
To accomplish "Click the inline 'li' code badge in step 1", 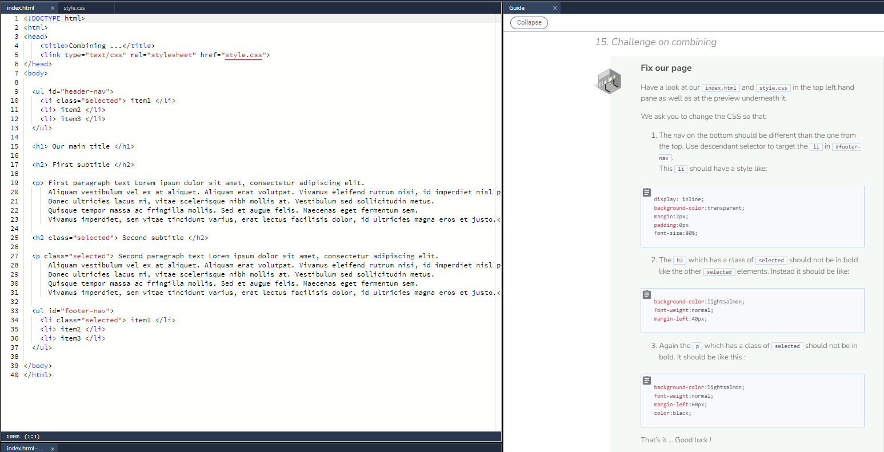I will (815, 146).
